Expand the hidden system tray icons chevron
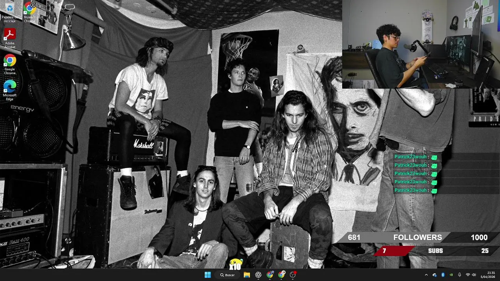This screenshot has height=281, width=500. 426,275
